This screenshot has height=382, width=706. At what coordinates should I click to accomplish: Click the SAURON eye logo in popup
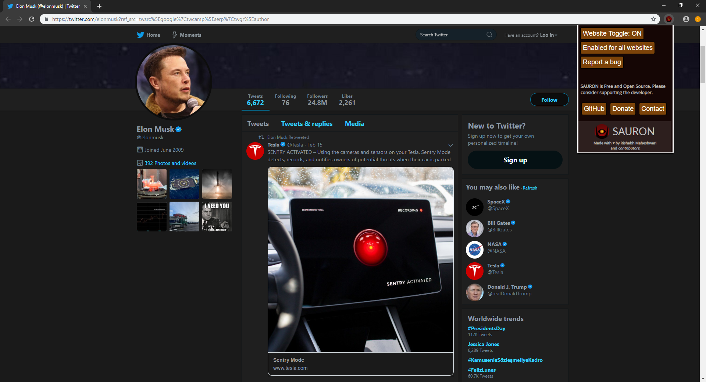tap(602, 131)
